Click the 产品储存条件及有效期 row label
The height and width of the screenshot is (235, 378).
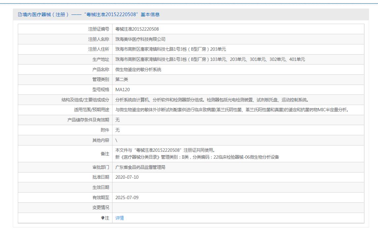click(x=88, y=120)
